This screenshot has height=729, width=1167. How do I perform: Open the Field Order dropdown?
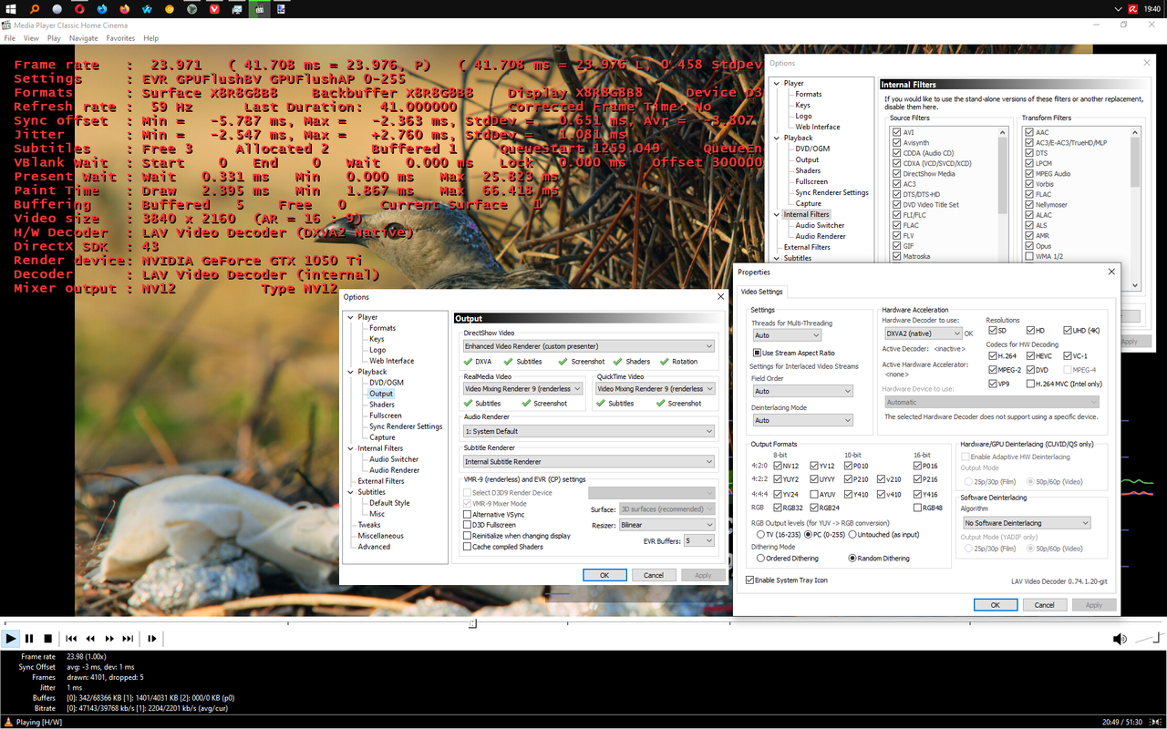(802, 391)
